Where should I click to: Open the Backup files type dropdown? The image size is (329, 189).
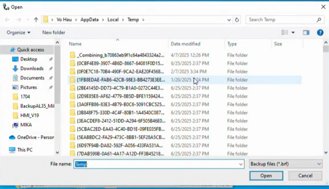[x=285, y=164]
